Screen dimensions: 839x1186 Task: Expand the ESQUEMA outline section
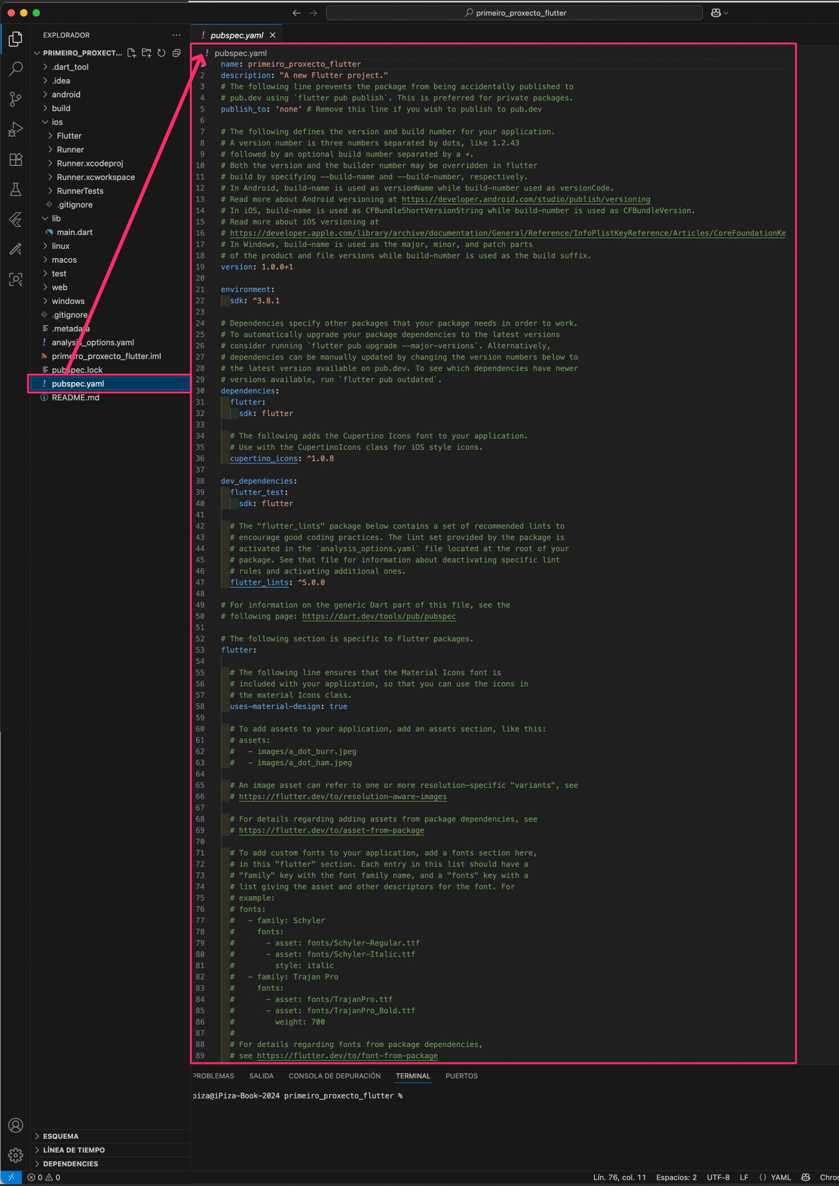tap(60, 1136)
